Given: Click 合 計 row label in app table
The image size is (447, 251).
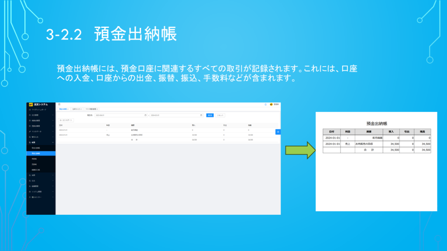Looking at the screenshot, I should click(x=134, y=140).
